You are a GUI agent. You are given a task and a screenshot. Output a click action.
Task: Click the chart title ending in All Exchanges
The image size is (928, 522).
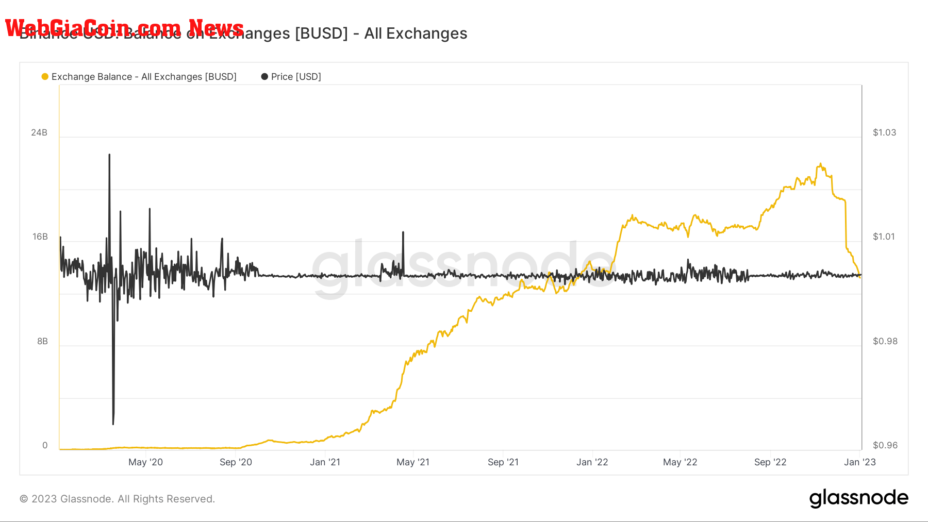(243, 33)
